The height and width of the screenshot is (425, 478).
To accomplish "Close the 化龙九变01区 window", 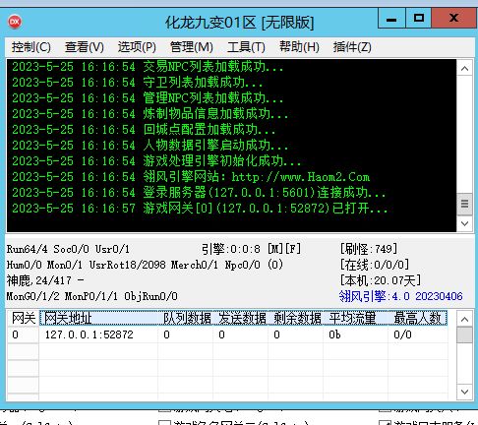I will [x=453, y=18].
